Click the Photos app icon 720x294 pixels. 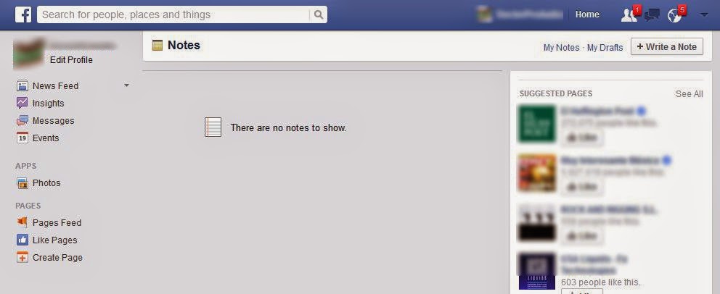point(22,182)
